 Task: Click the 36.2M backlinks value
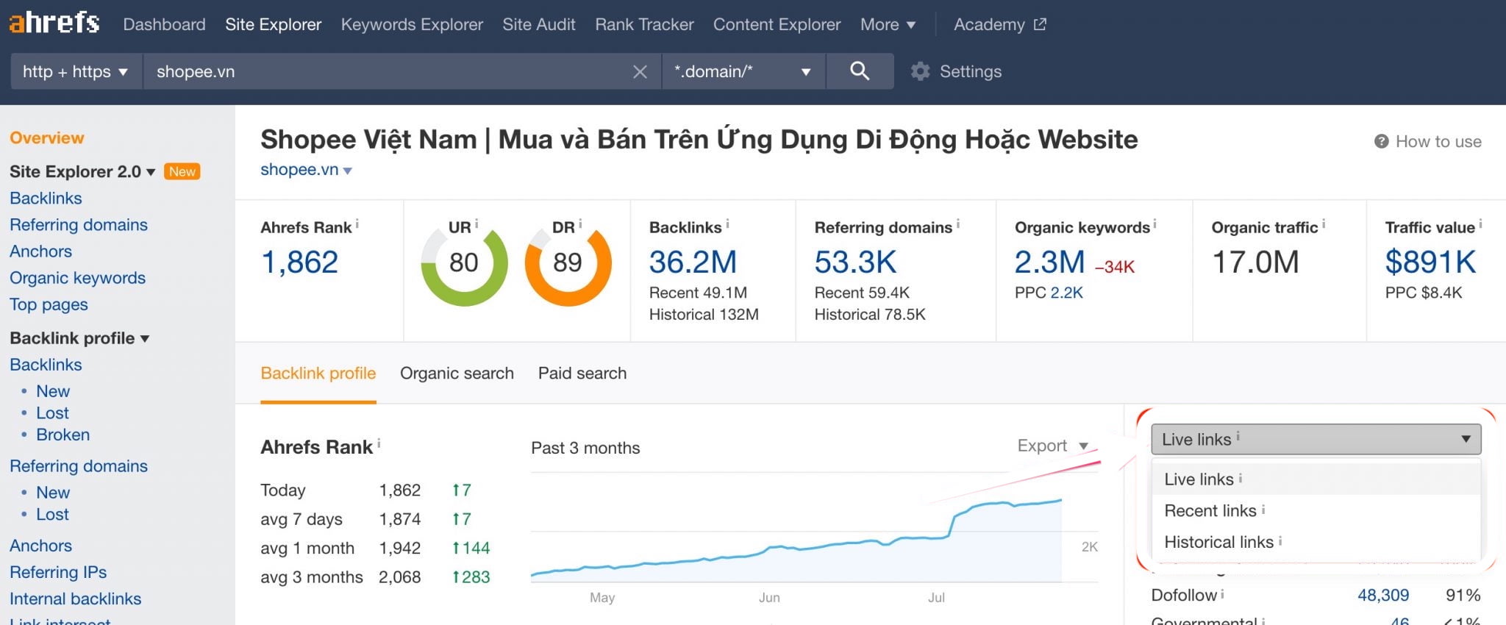point(693,262)
